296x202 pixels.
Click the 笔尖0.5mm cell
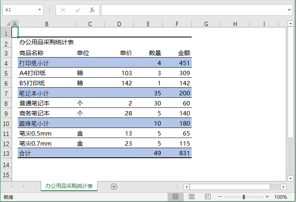47,133
